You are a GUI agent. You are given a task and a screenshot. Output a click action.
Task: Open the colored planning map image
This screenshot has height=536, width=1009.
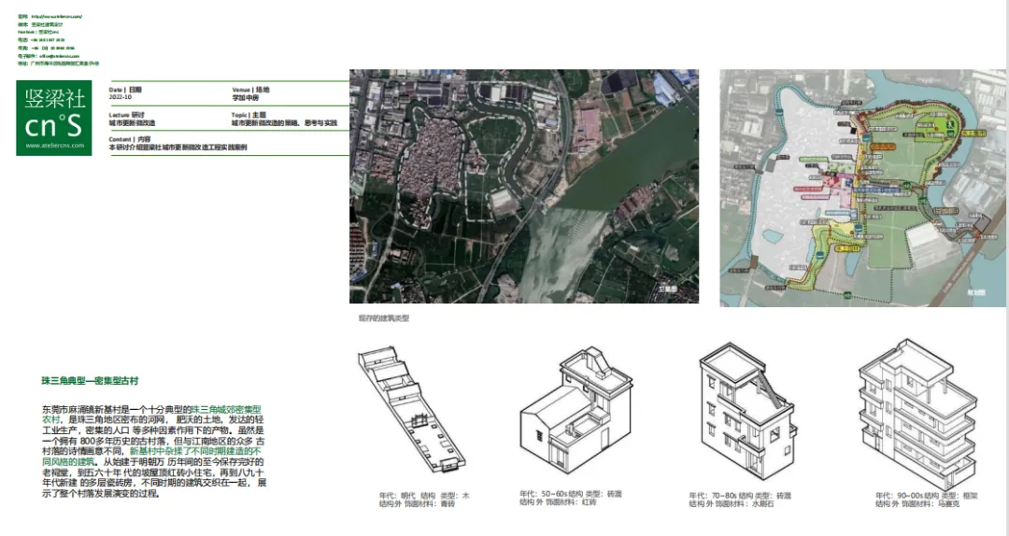(862, 188)
